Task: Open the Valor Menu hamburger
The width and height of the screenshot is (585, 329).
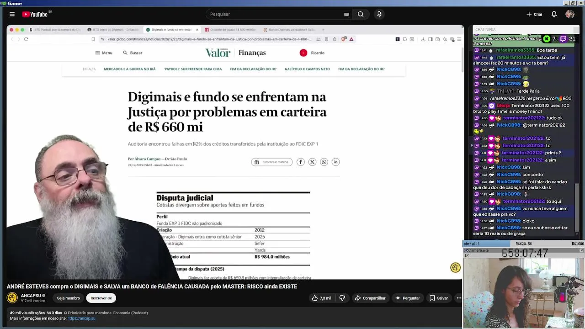Action: tap(104, 53)
